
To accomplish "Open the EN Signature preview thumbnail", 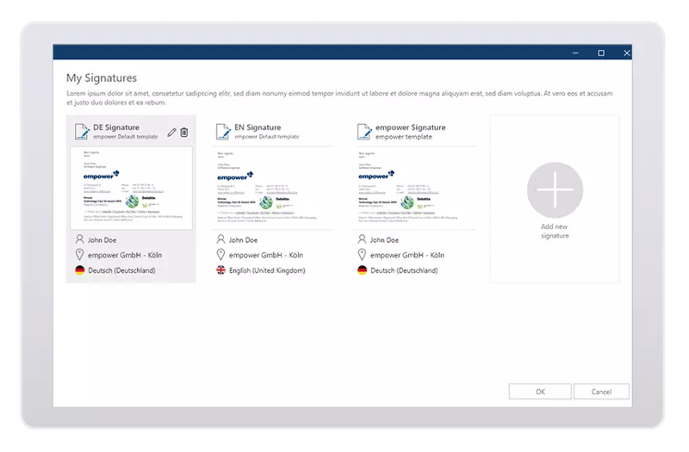I will click(x=273, y=188).
